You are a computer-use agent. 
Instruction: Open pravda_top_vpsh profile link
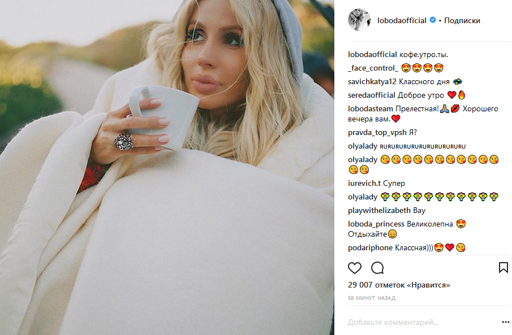pos(377,132)
